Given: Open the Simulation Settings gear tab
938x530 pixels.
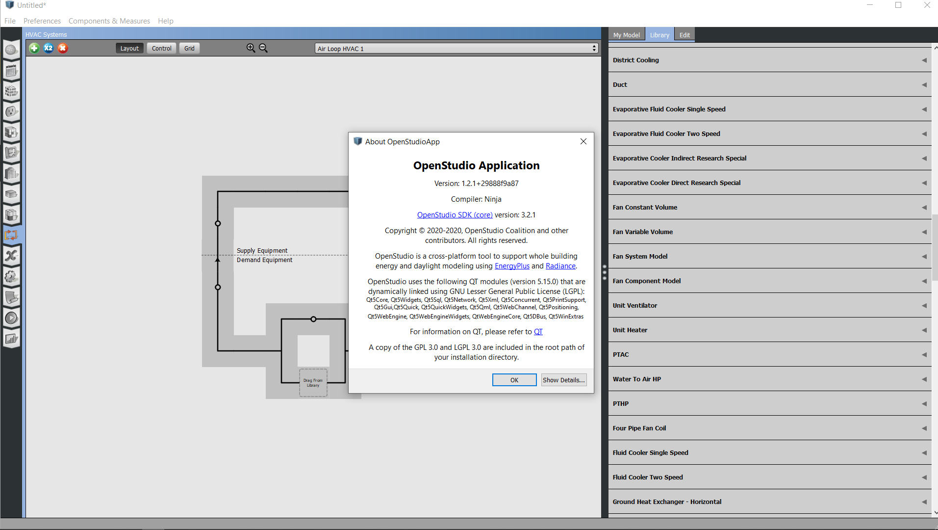Looking at the screenshot, I should (x=11, y=276).
